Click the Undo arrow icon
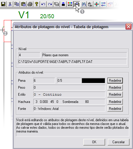This screenshot has width=133, height=149. tap(43, 4)
